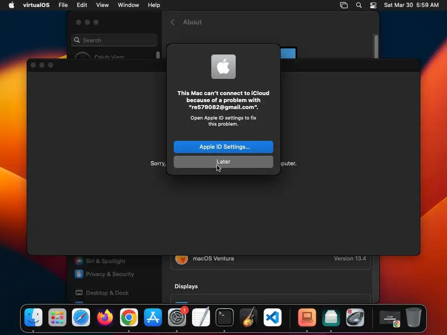Click the Caluh Viem account name in Settings sidebar
Screen dimensions: 447x335
click(x=109, y=56)
